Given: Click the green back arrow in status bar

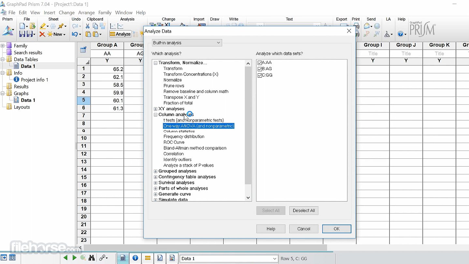Looking at the screenshot, I should coord(66,258).
